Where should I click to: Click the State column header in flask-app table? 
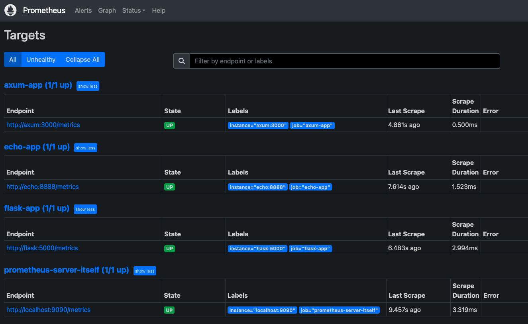point(173,234)
